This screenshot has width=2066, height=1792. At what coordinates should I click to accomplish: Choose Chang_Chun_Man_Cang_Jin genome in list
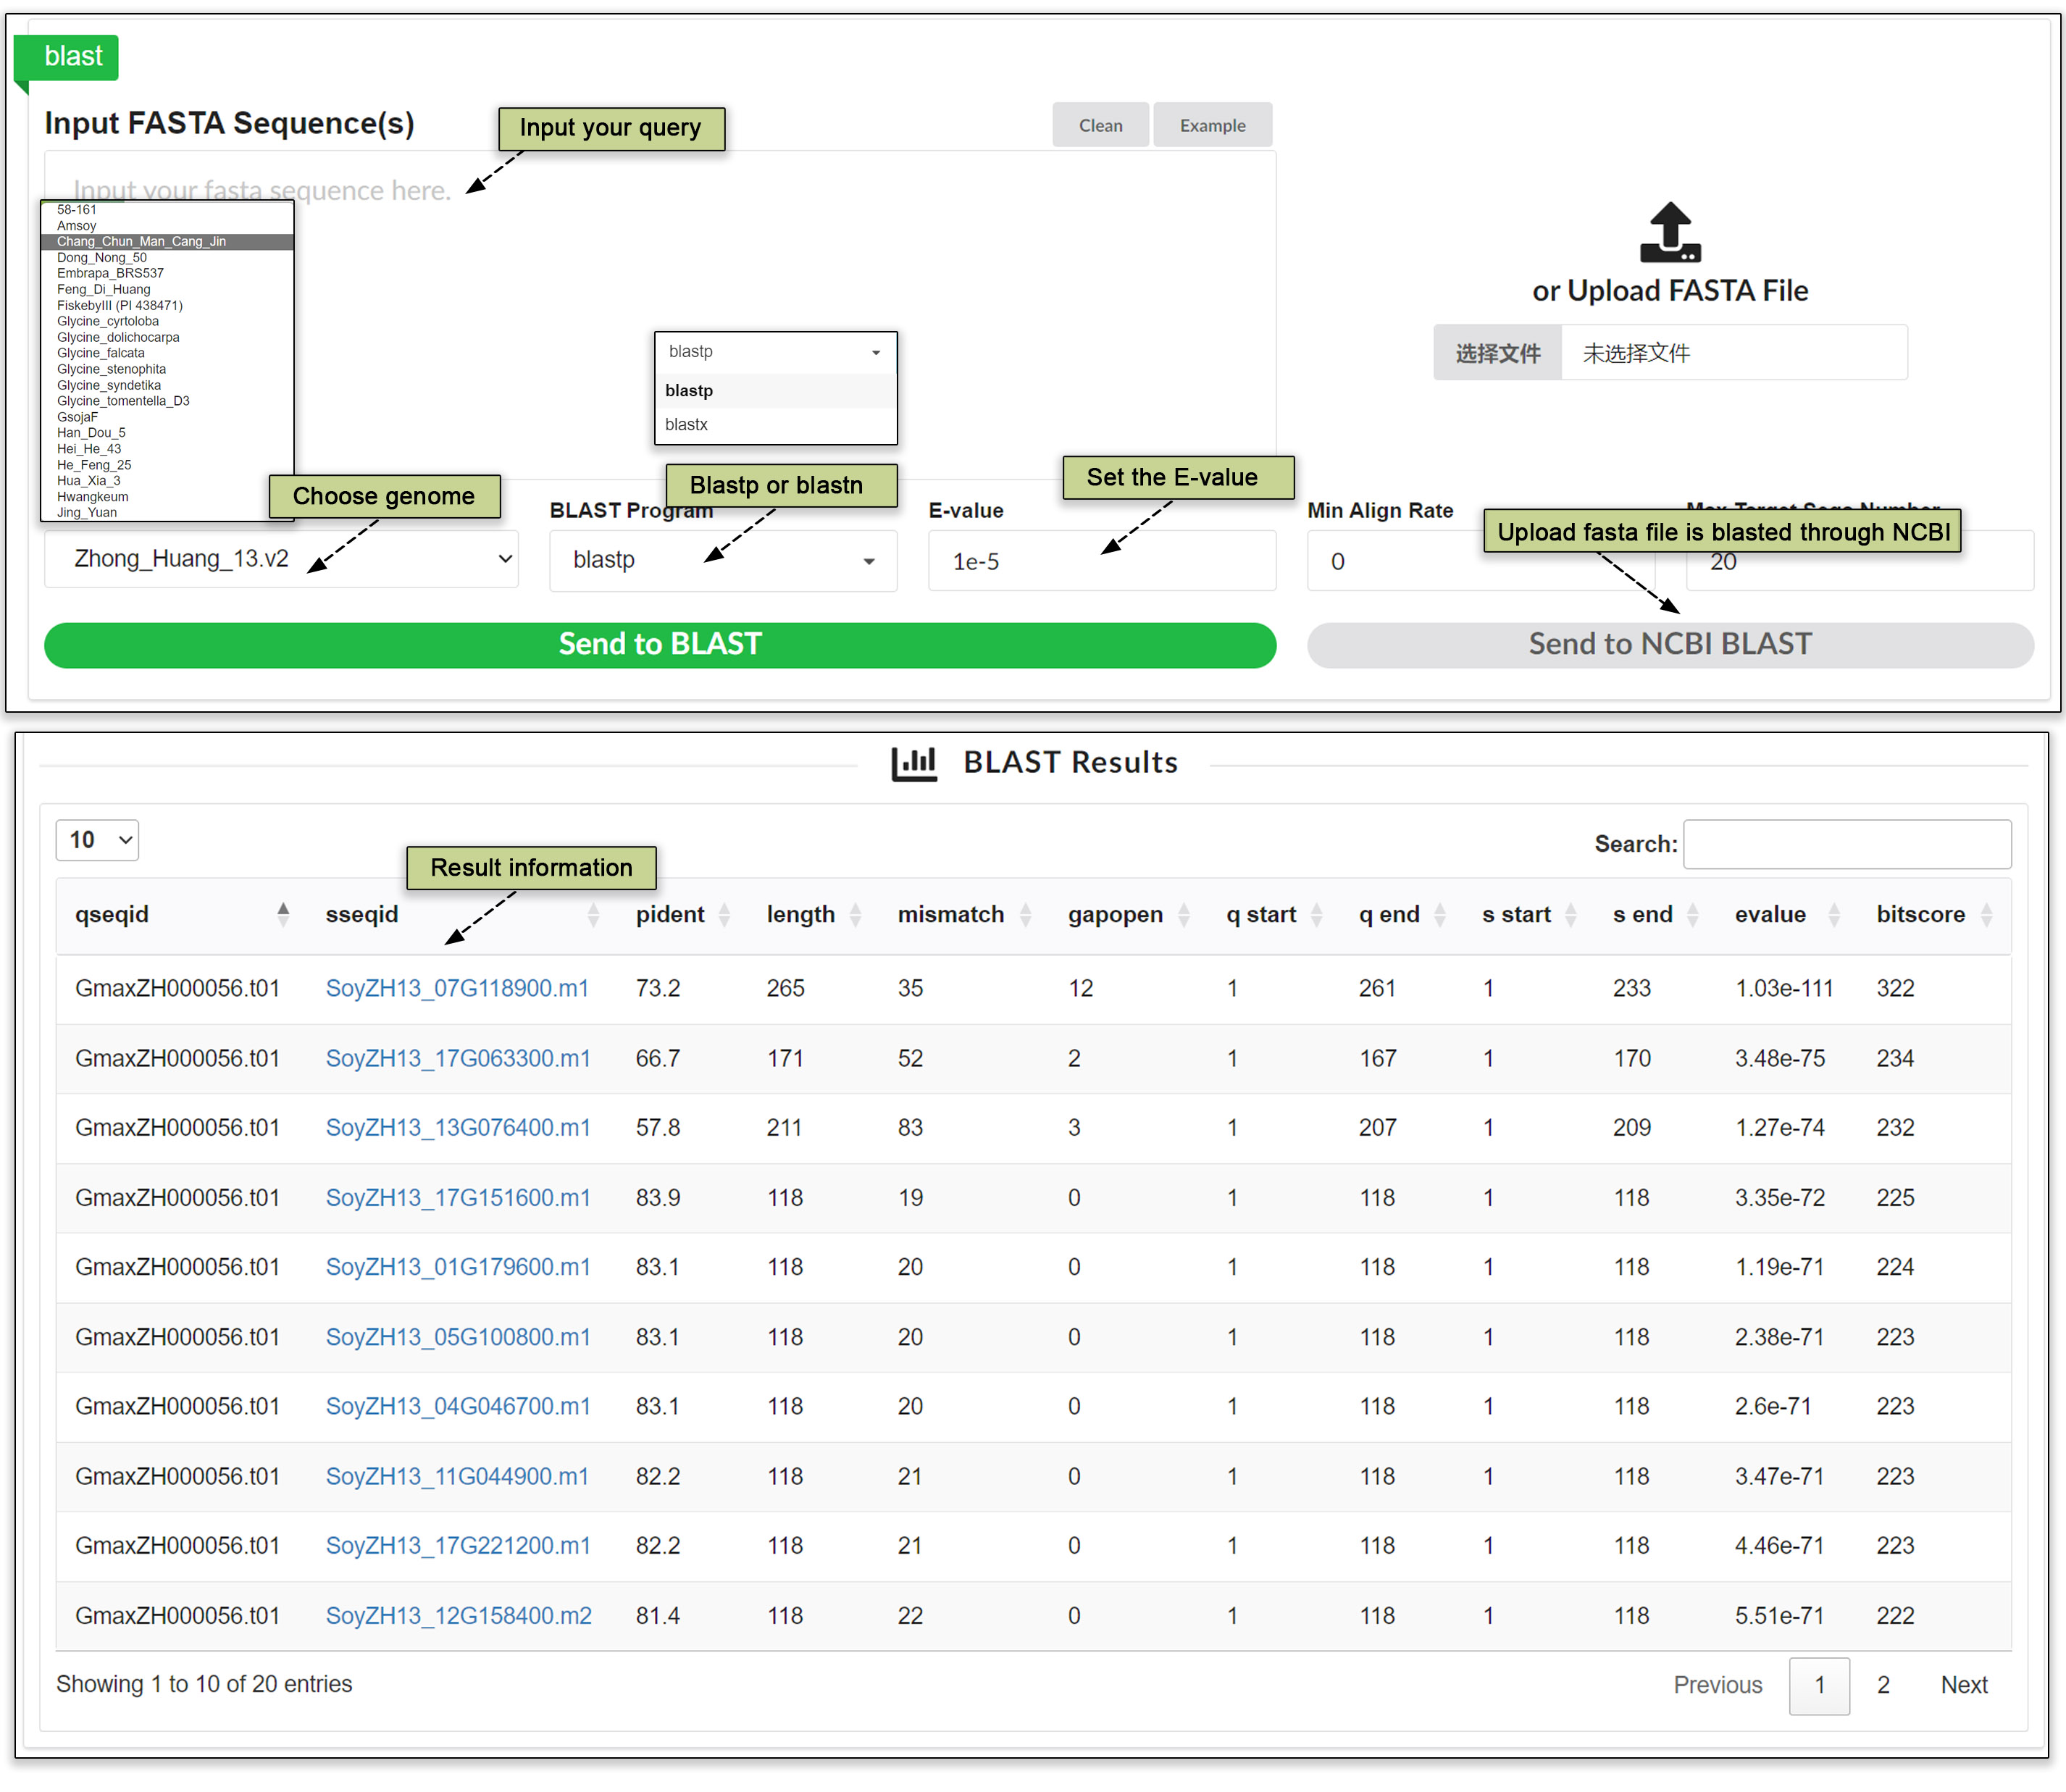pos(141,242)
